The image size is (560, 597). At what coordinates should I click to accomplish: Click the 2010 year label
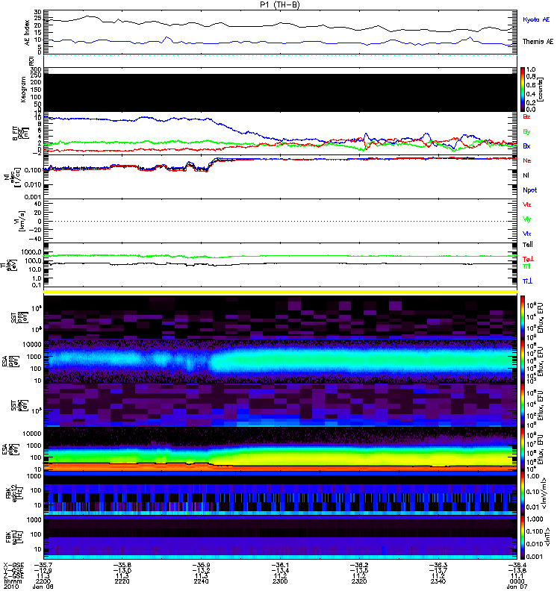11,587
